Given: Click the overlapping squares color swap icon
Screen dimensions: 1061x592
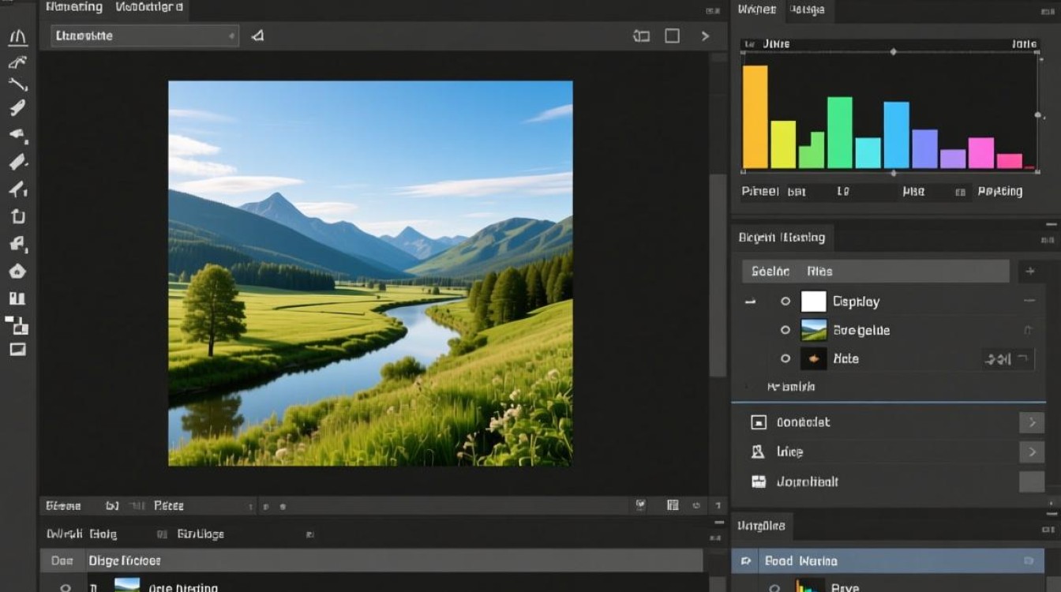Looking at the screenshot, I should tap(17, 324).
